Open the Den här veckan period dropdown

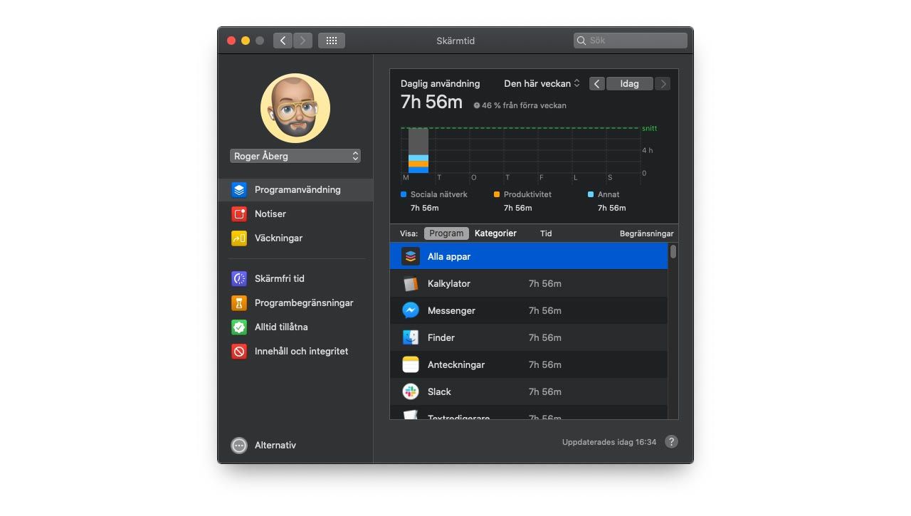tap(542, 84)
